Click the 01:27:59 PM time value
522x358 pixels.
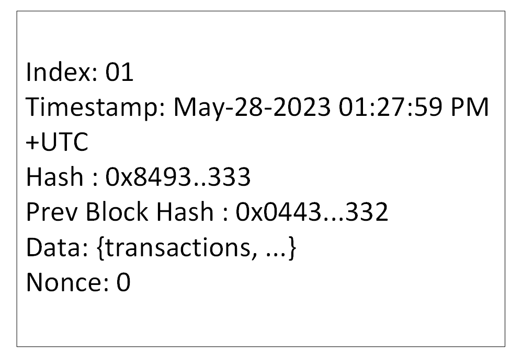point(414,107)
